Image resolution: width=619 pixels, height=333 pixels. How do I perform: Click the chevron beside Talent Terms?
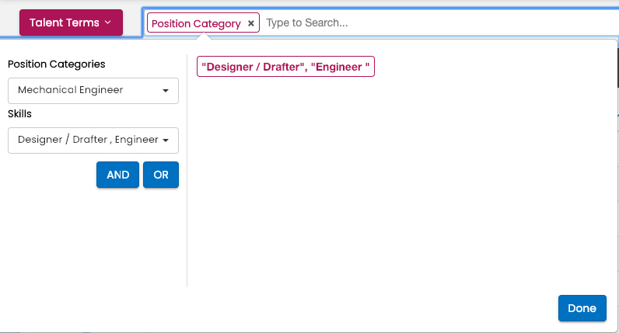(x=107, y=23)
